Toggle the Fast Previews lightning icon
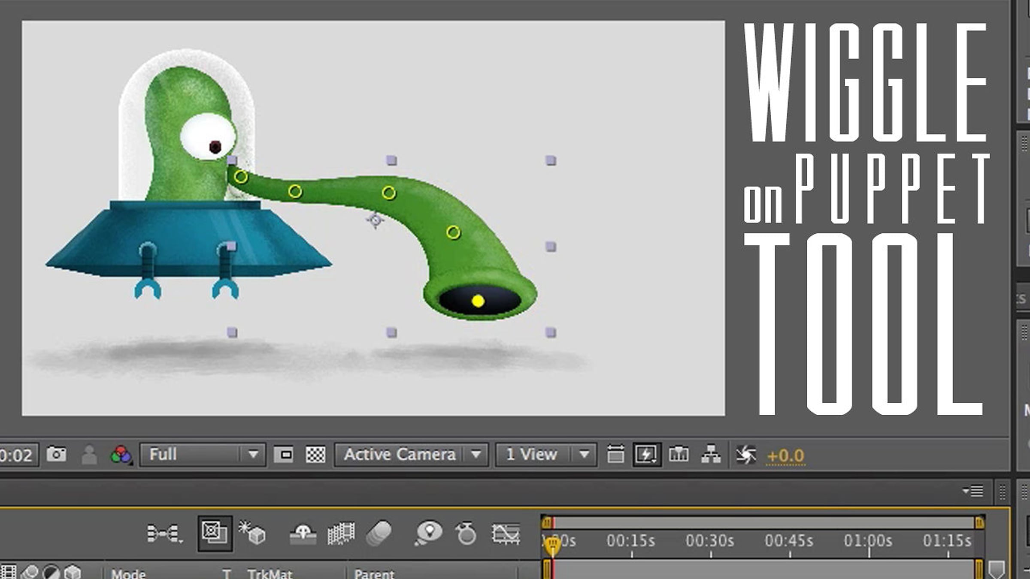Screen dimensions: 1030x579 click(646, 455)
